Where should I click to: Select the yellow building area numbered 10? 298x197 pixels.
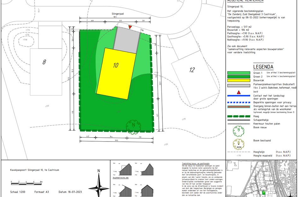[x=116, y=74]
